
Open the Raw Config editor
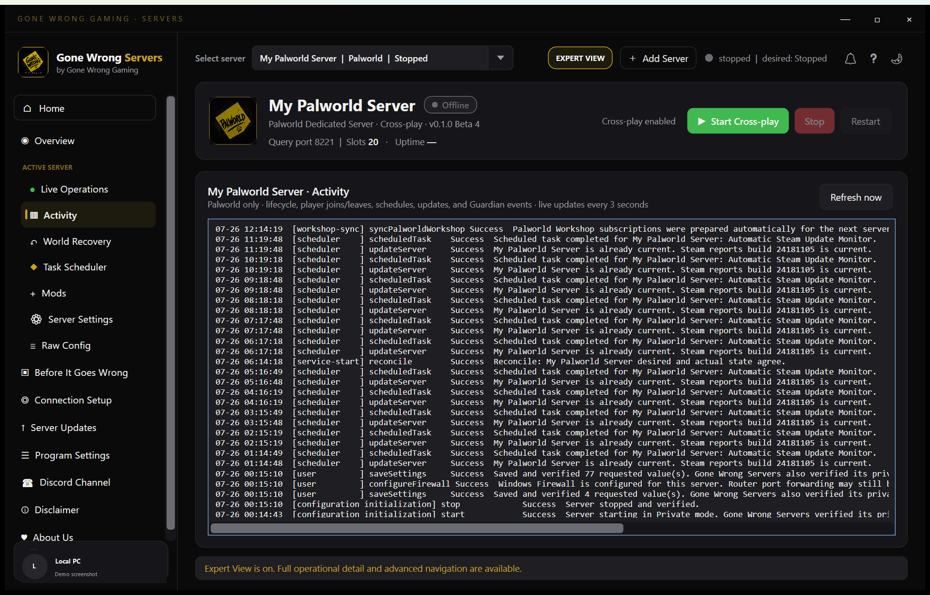(x=66, y=345)
